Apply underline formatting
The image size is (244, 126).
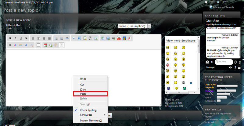pyautogui.click(x=21, y=38)
